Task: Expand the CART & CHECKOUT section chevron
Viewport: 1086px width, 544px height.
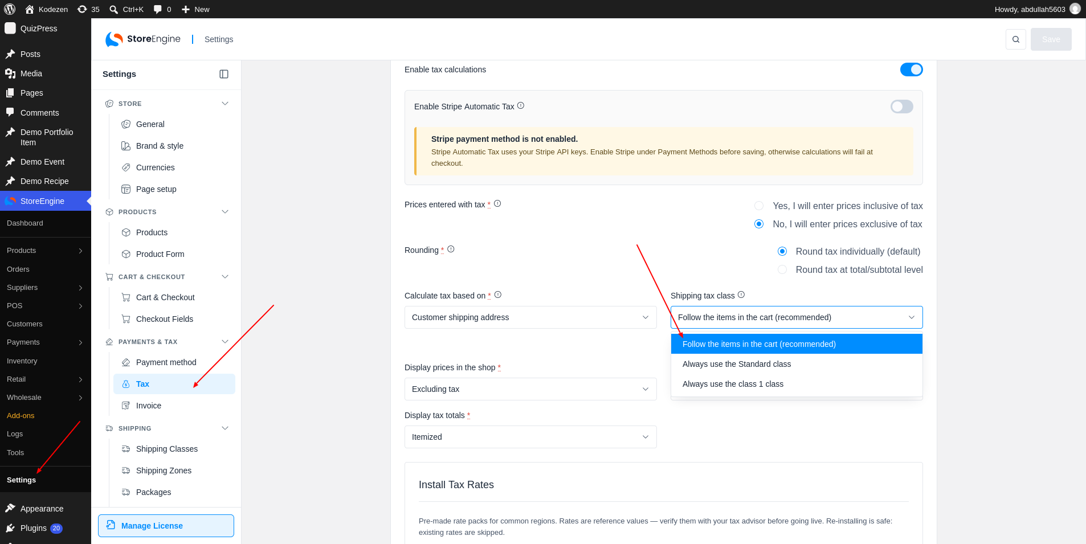Action: (x=225, y=277)
